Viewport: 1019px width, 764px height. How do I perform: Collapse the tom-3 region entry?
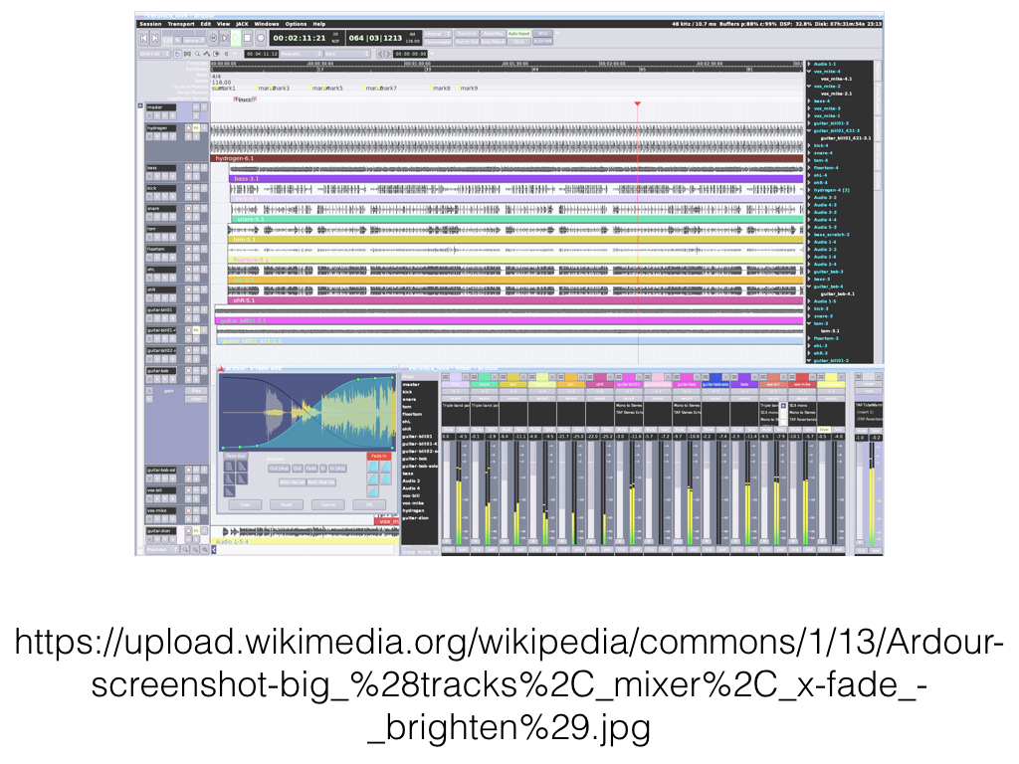click(809, 323)
